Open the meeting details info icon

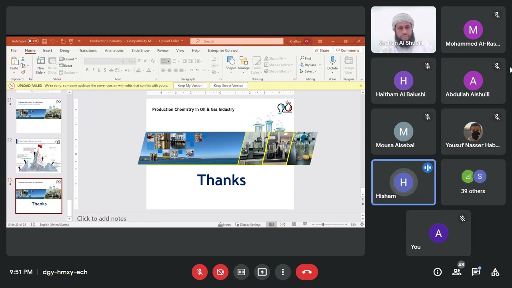(438, 272)
